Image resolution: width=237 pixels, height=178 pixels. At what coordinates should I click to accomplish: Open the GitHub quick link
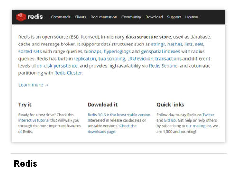[170, 120]
